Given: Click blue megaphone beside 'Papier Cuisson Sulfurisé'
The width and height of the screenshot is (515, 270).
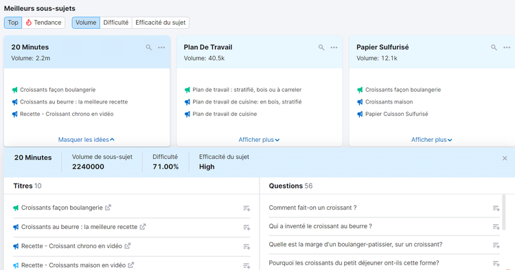Looking at the screenshot, I should point(360,114).
